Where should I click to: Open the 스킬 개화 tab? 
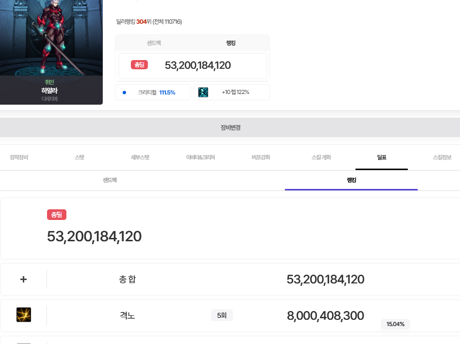pyautogui.click(x=321, y=157)
